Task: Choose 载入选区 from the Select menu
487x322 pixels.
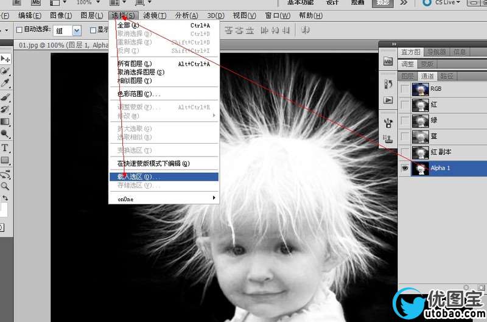Action: pyautogui.click(x=164, y=177)
